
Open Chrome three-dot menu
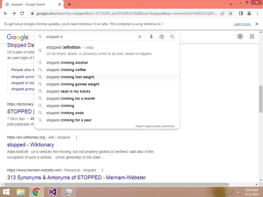pos(257,13)
